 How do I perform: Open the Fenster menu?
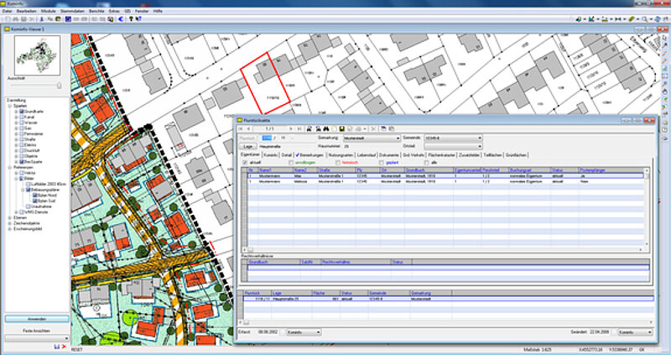click(x=142, y=11)
